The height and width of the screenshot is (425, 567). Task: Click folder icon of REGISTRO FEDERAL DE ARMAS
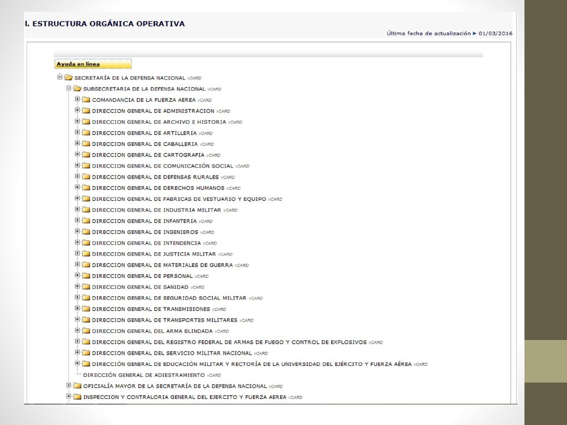pos(86,341)
